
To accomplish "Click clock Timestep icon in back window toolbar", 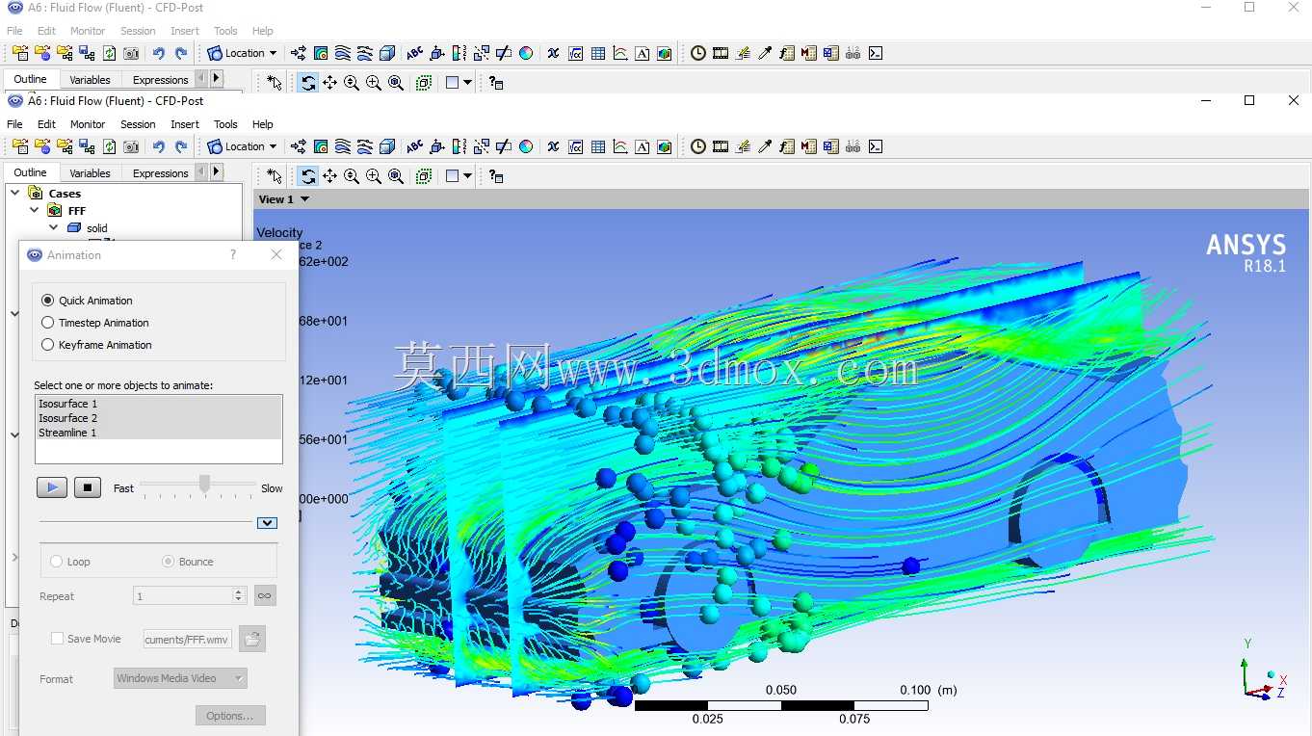I will tap(698, 53).
